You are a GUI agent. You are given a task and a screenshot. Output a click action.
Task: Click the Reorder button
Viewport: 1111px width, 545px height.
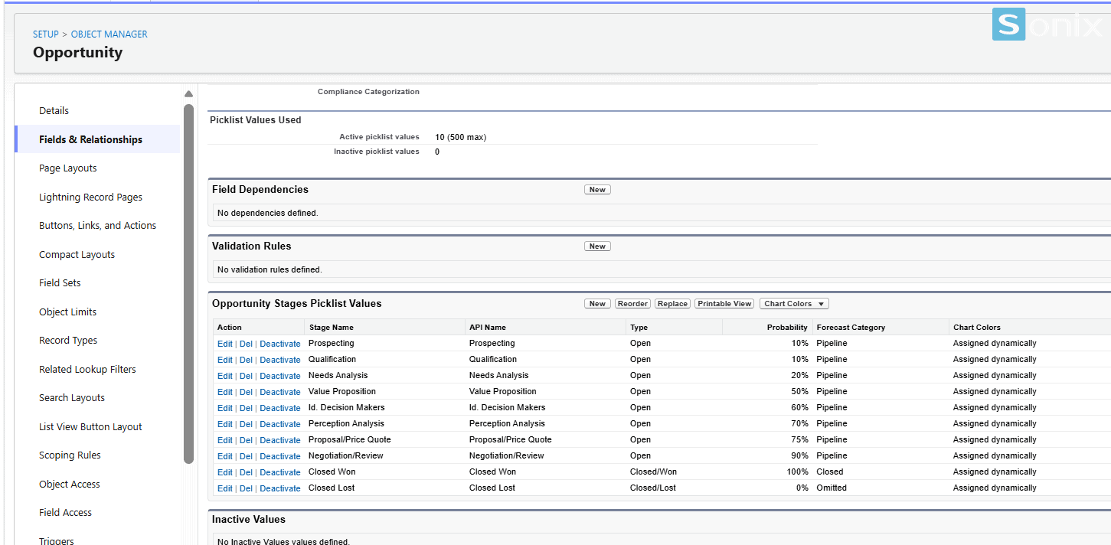(x=632, y=304)
